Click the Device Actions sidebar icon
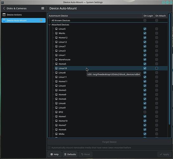Viewport: 173px width, 159px height. click(x=4, y=15)
